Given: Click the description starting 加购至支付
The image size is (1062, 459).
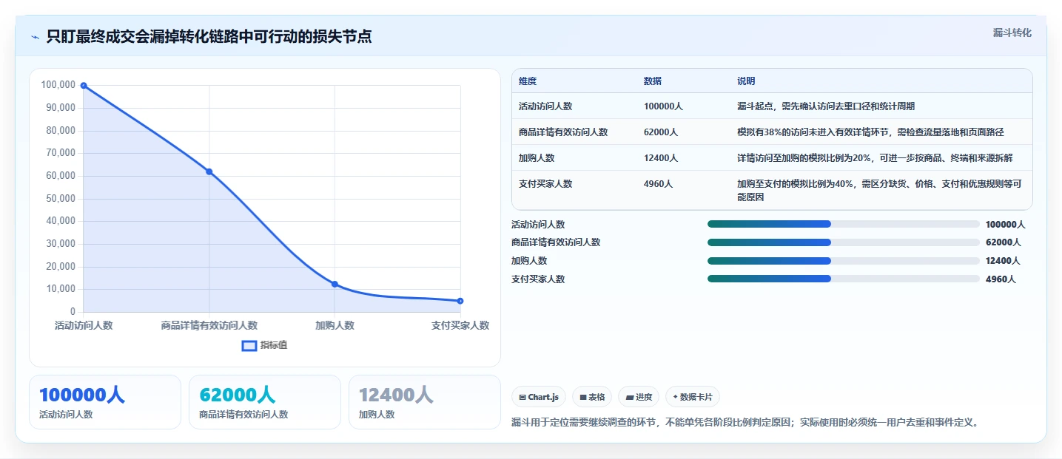Looking at the screenshot, I should 879,191.
